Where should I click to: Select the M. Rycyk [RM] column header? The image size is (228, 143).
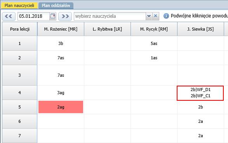coord(154,29)
